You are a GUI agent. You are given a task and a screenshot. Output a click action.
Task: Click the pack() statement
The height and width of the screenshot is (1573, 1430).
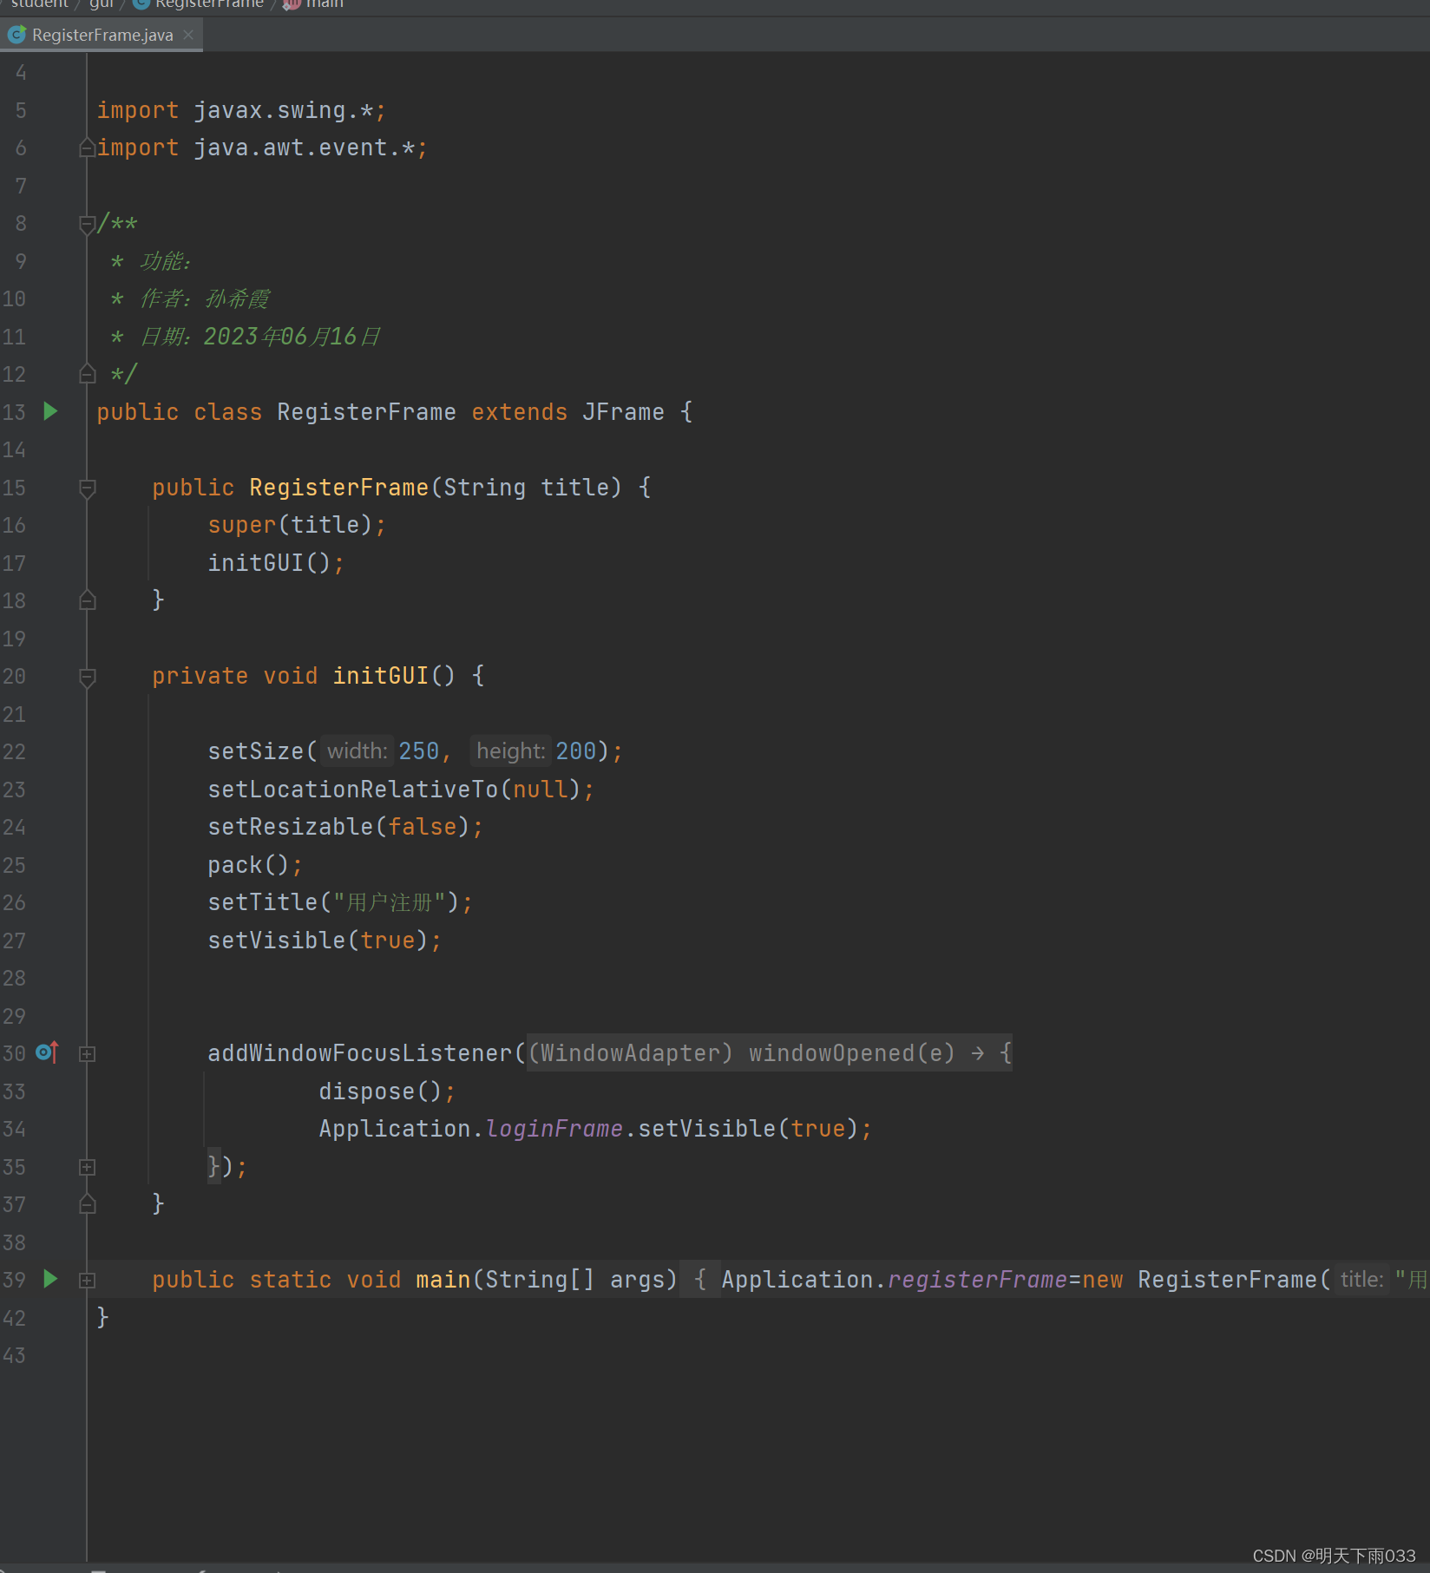(255, 865)
